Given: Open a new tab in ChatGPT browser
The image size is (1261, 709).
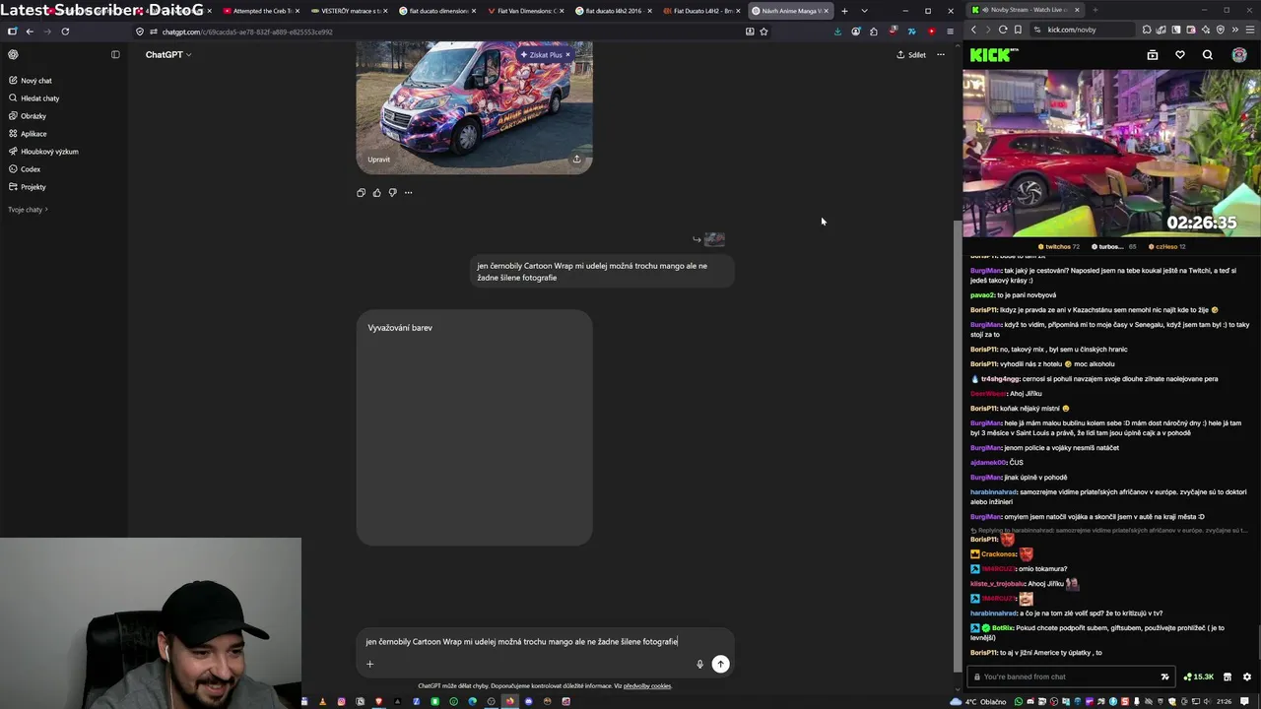Looking at the screenshot, I should click(x=844, y=11).
